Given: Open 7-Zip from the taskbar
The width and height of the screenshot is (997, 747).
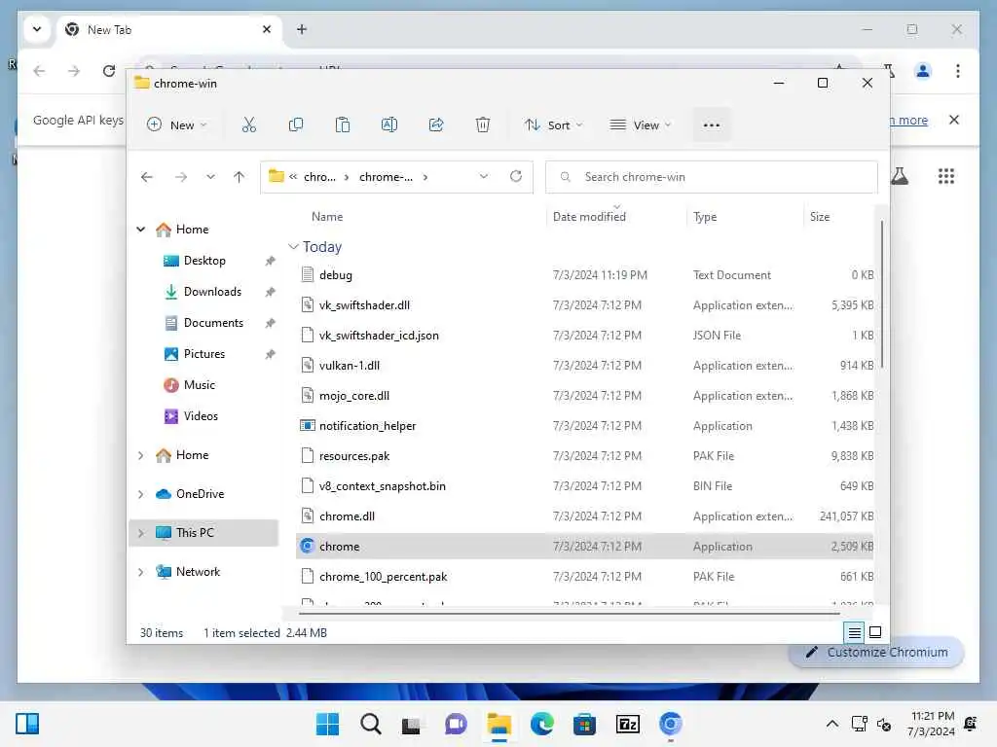Looking at the screenshot, I should click(x=628, y=724).
